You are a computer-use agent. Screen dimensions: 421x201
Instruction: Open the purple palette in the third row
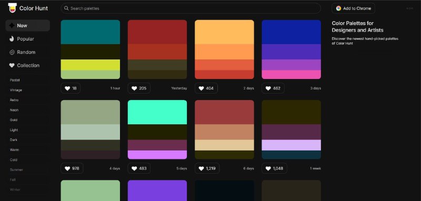pyautogui.click(x=157, y=190)
